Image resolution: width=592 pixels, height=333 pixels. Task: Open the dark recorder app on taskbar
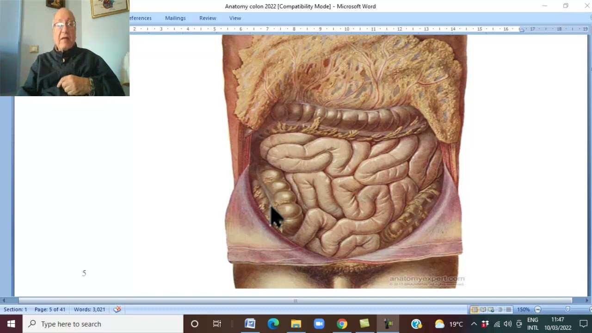point(388,324)
